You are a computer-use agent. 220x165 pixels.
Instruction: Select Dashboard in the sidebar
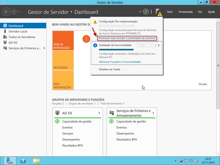click(23, 26)
